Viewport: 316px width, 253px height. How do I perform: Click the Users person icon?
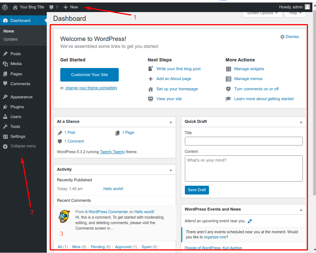tap(5, 117)
